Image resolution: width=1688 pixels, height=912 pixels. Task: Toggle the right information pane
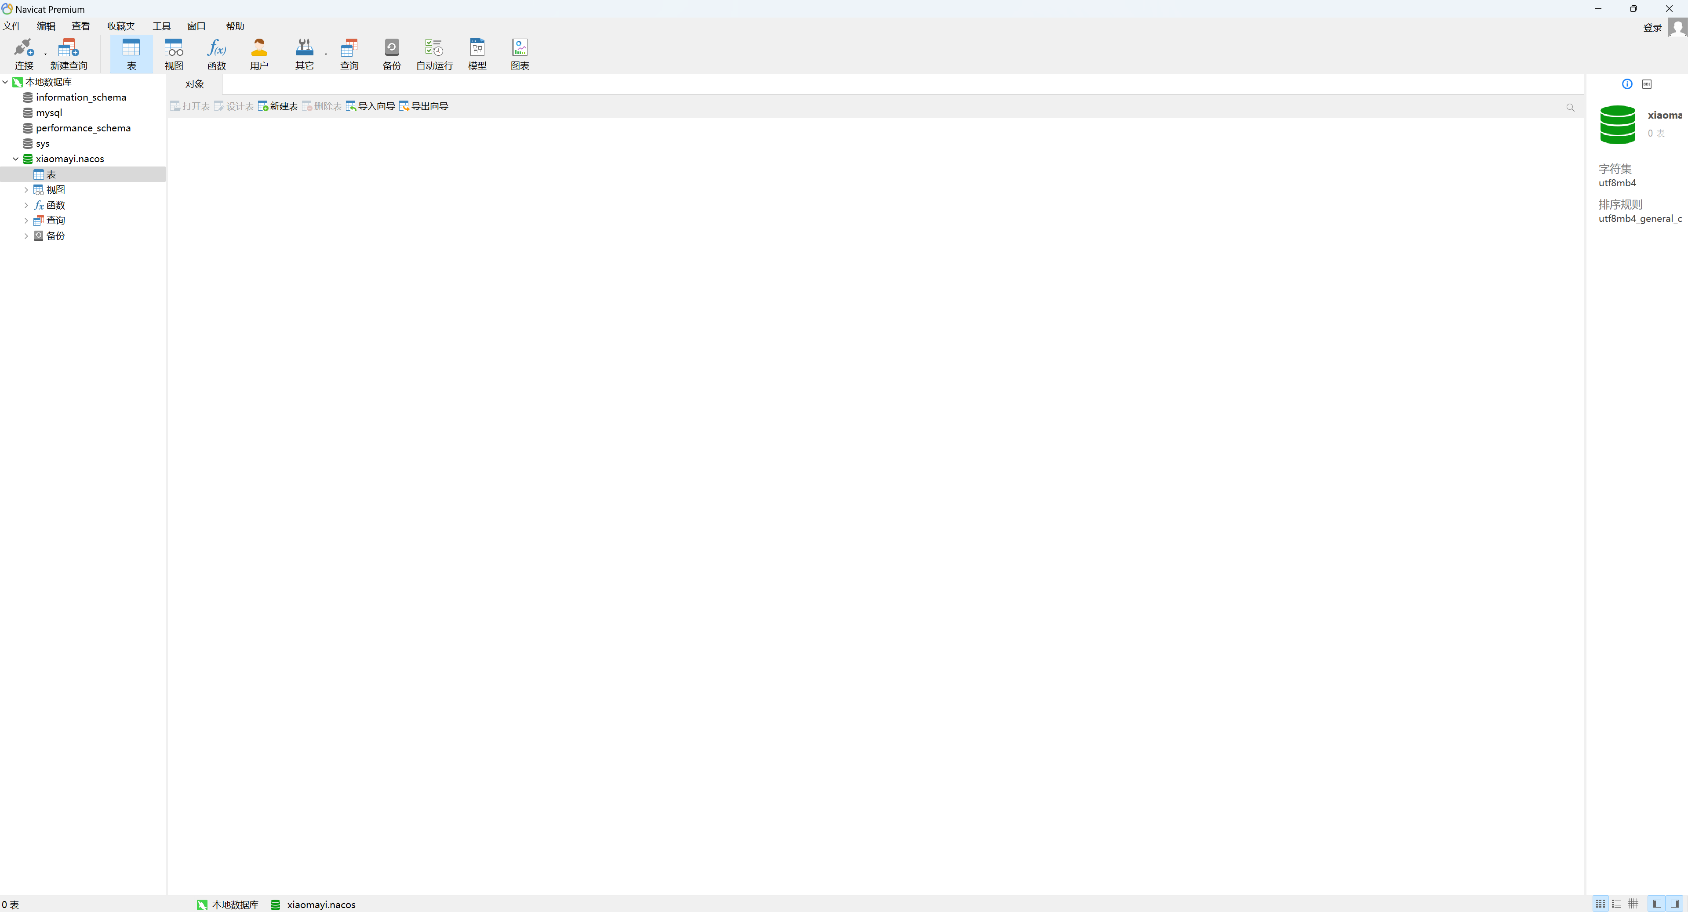(1674, 904)
